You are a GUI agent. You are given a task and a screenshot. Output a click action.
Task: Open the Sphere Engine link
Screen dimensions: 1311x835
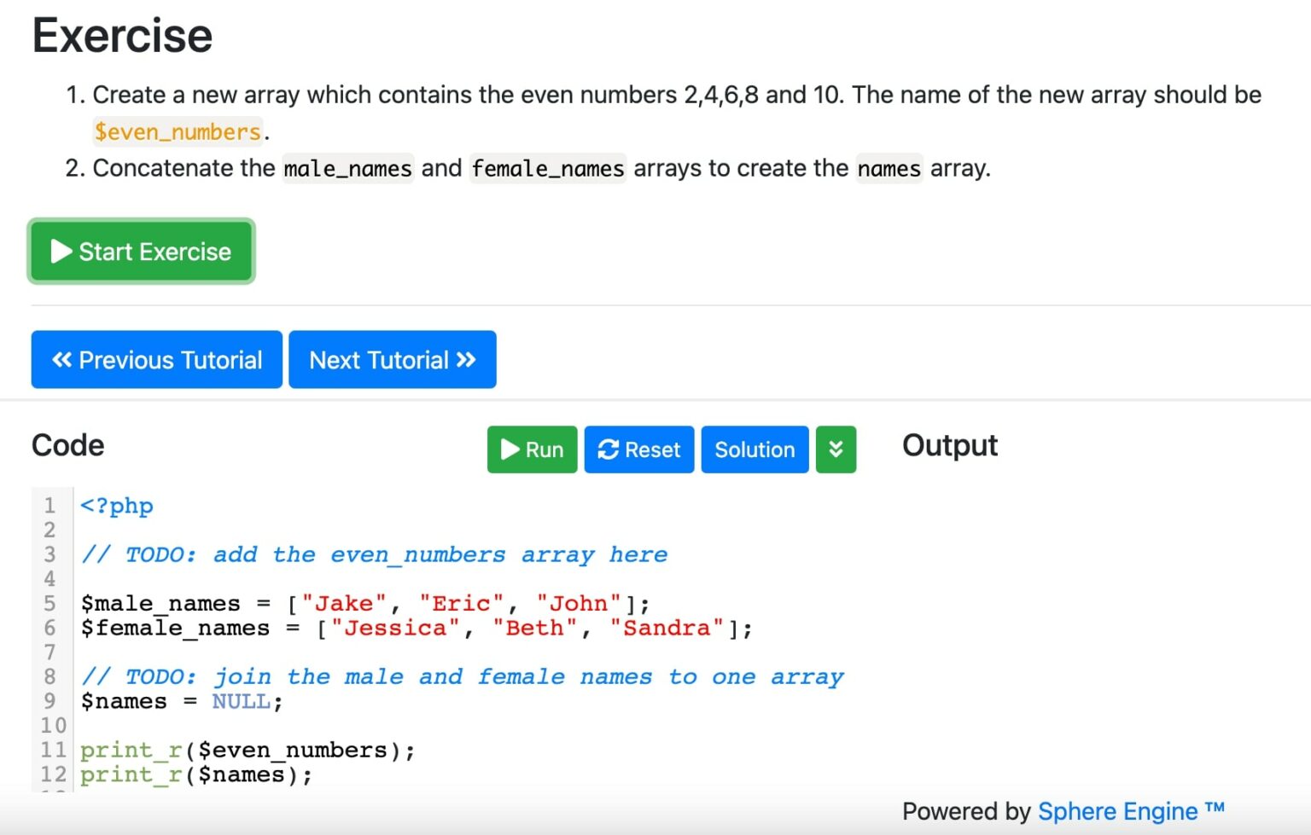pos(1119,811)
